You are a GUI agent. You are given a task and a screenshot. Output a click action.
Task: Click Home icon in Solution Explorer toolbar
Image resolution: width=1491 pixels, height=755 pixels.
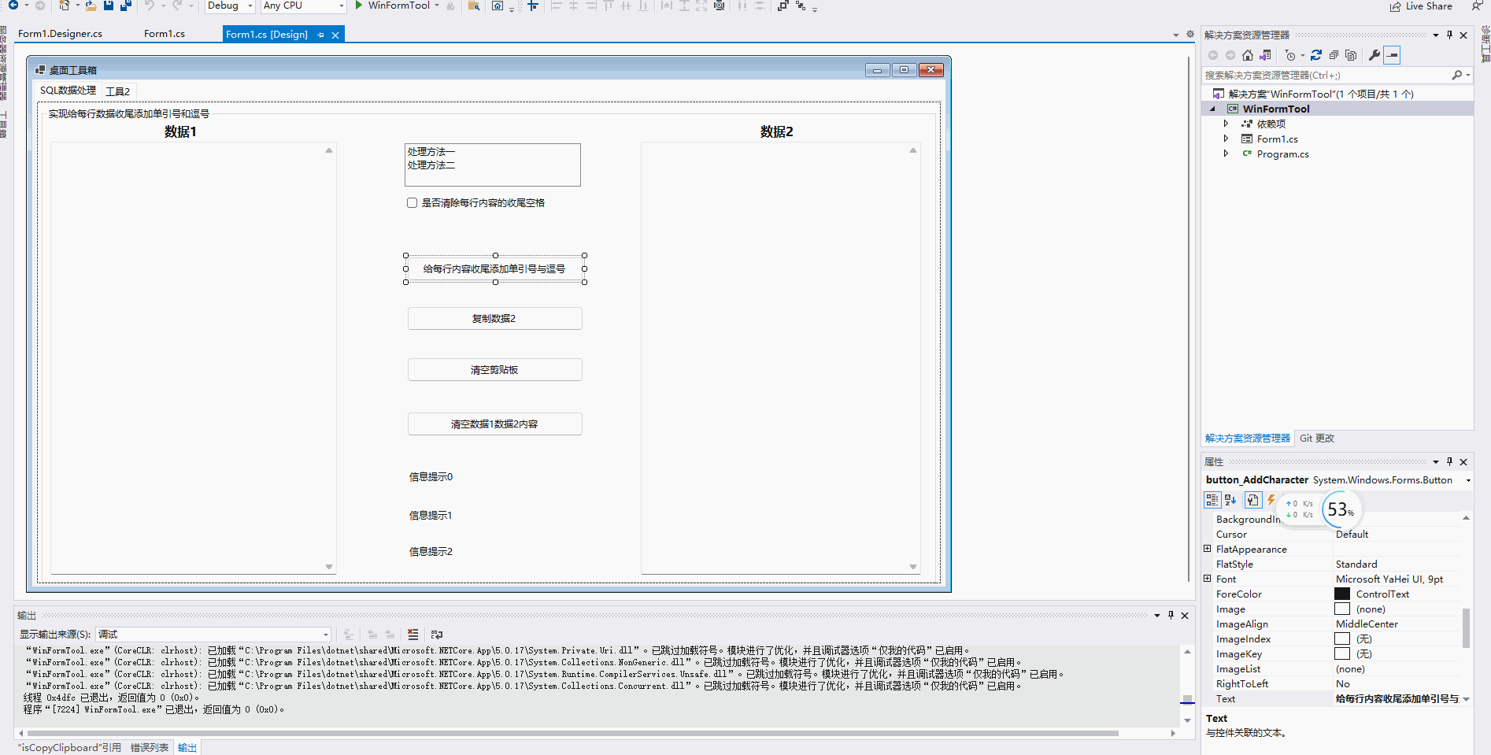(x=1248, y=55)
